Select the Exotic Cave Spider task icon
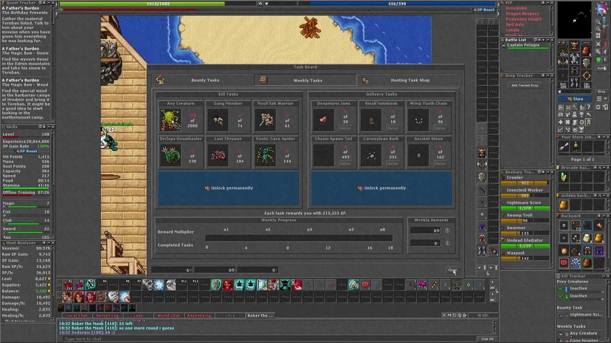Image resolution: width=611 pixels, height=343 pixels. pyautogui.click(x=265, y=155)
